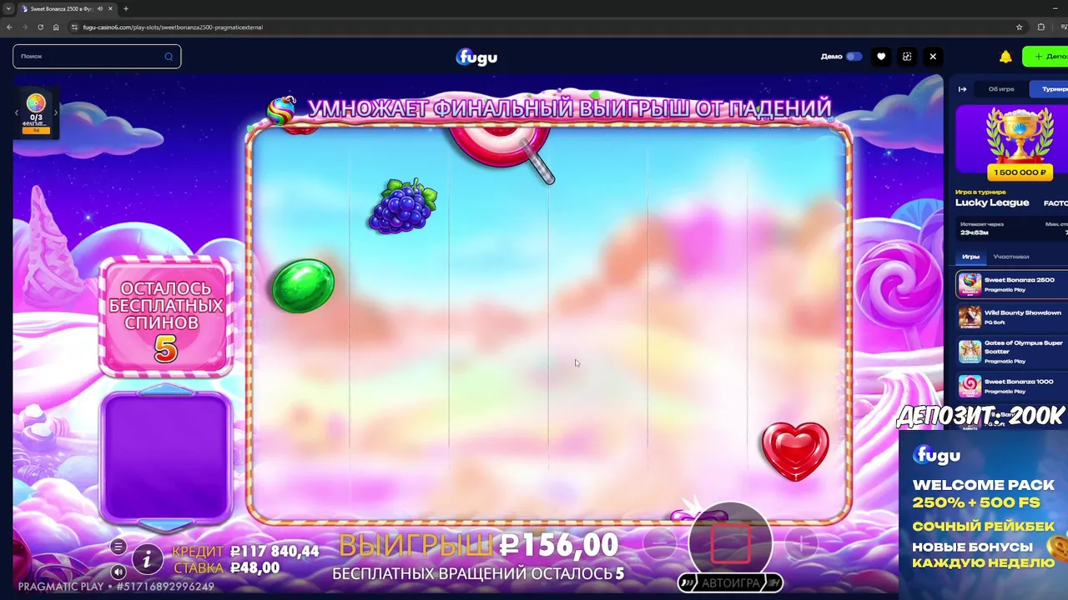Open notifications bell icon
Viewport: 1068px width, 600px height.
pos(1005,57)
